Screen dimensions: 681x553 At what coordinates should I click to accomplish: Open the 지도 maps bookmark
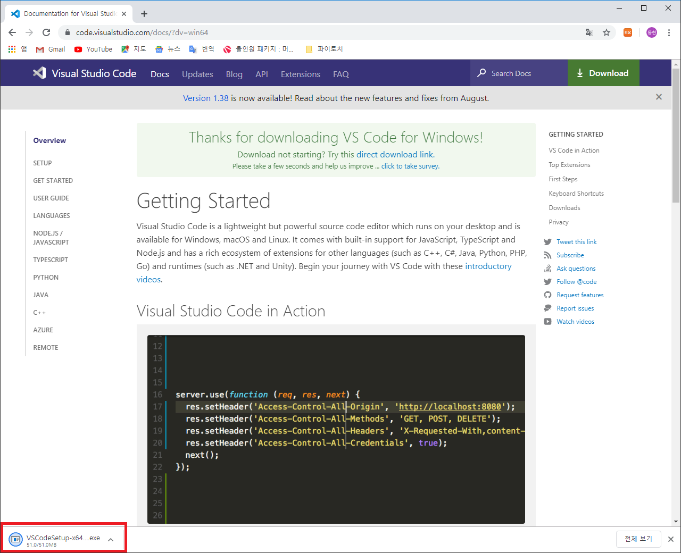coord(134,49)
